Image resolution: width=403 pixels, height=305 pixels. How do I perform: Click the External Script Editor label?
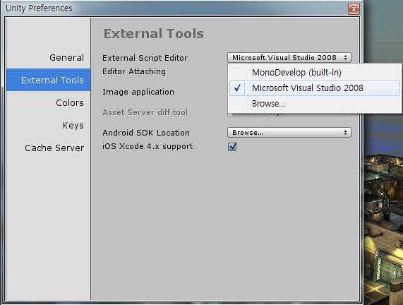(145, 58)
